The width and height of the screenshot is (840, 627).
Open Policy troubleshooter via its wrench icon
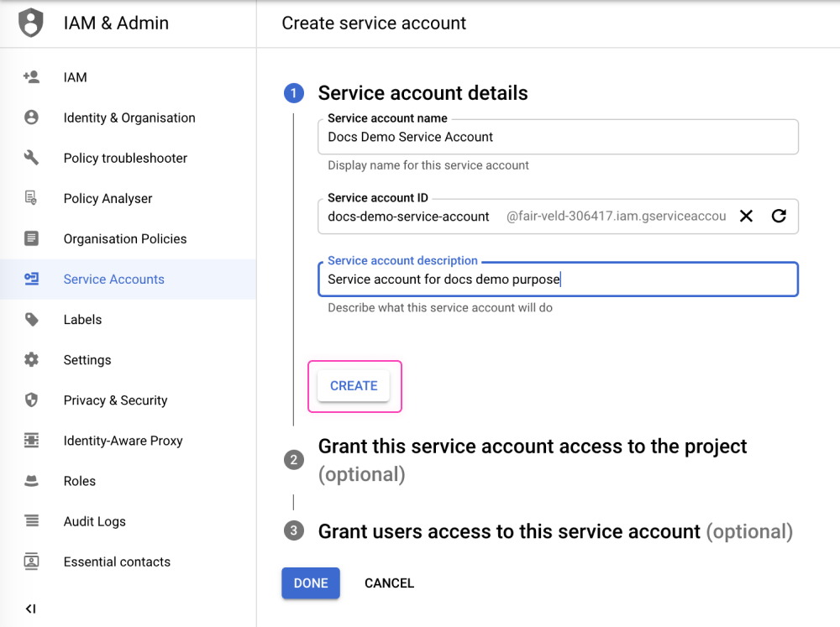pos(30,158)
